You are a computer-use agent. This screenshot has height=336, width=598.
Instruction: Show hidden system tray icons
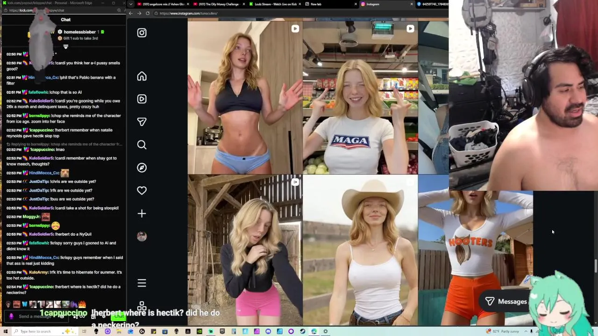point(526,331)
